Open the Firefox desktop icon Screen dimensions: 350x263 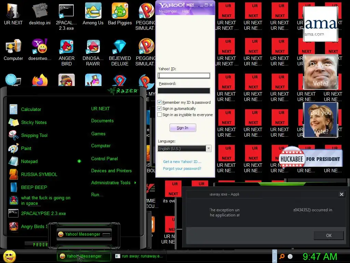(x=40, y=80)
